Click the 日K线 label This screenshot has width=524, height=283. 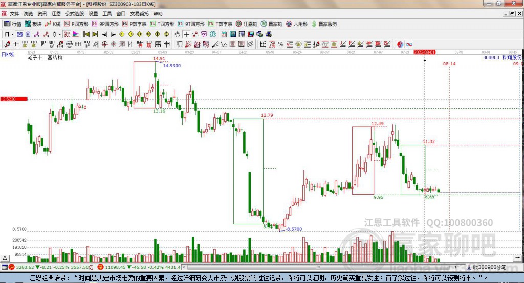tap(7, 54)
